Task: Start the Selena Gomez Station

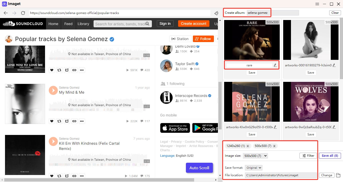Action: (180, 39)
